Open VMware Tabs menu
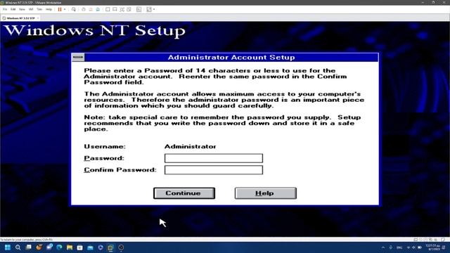 [39, 9]
